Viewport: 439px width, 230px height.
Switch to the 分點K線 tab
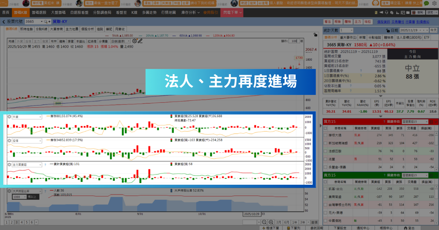point(41,29)
